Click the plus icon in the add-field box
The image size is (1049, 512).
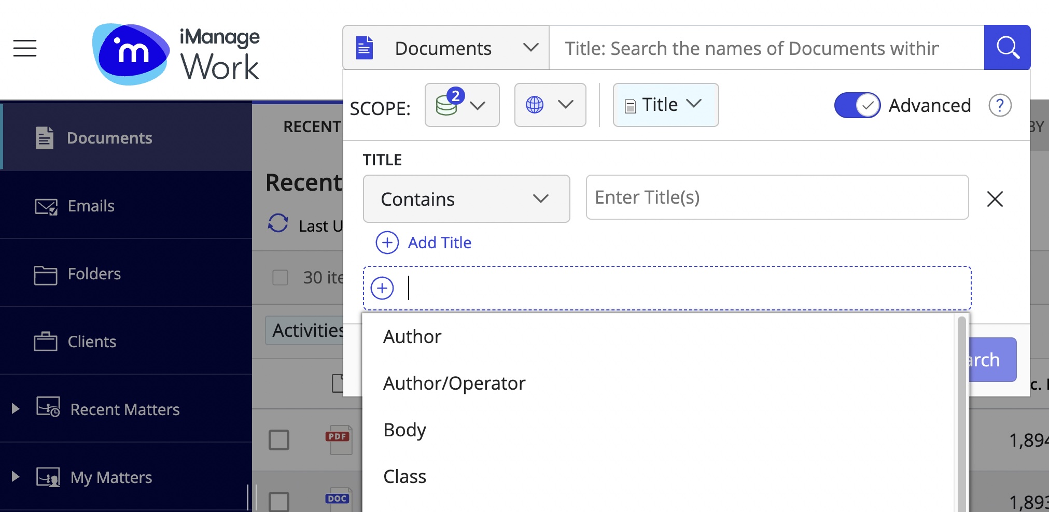click(x=382, y=288)
